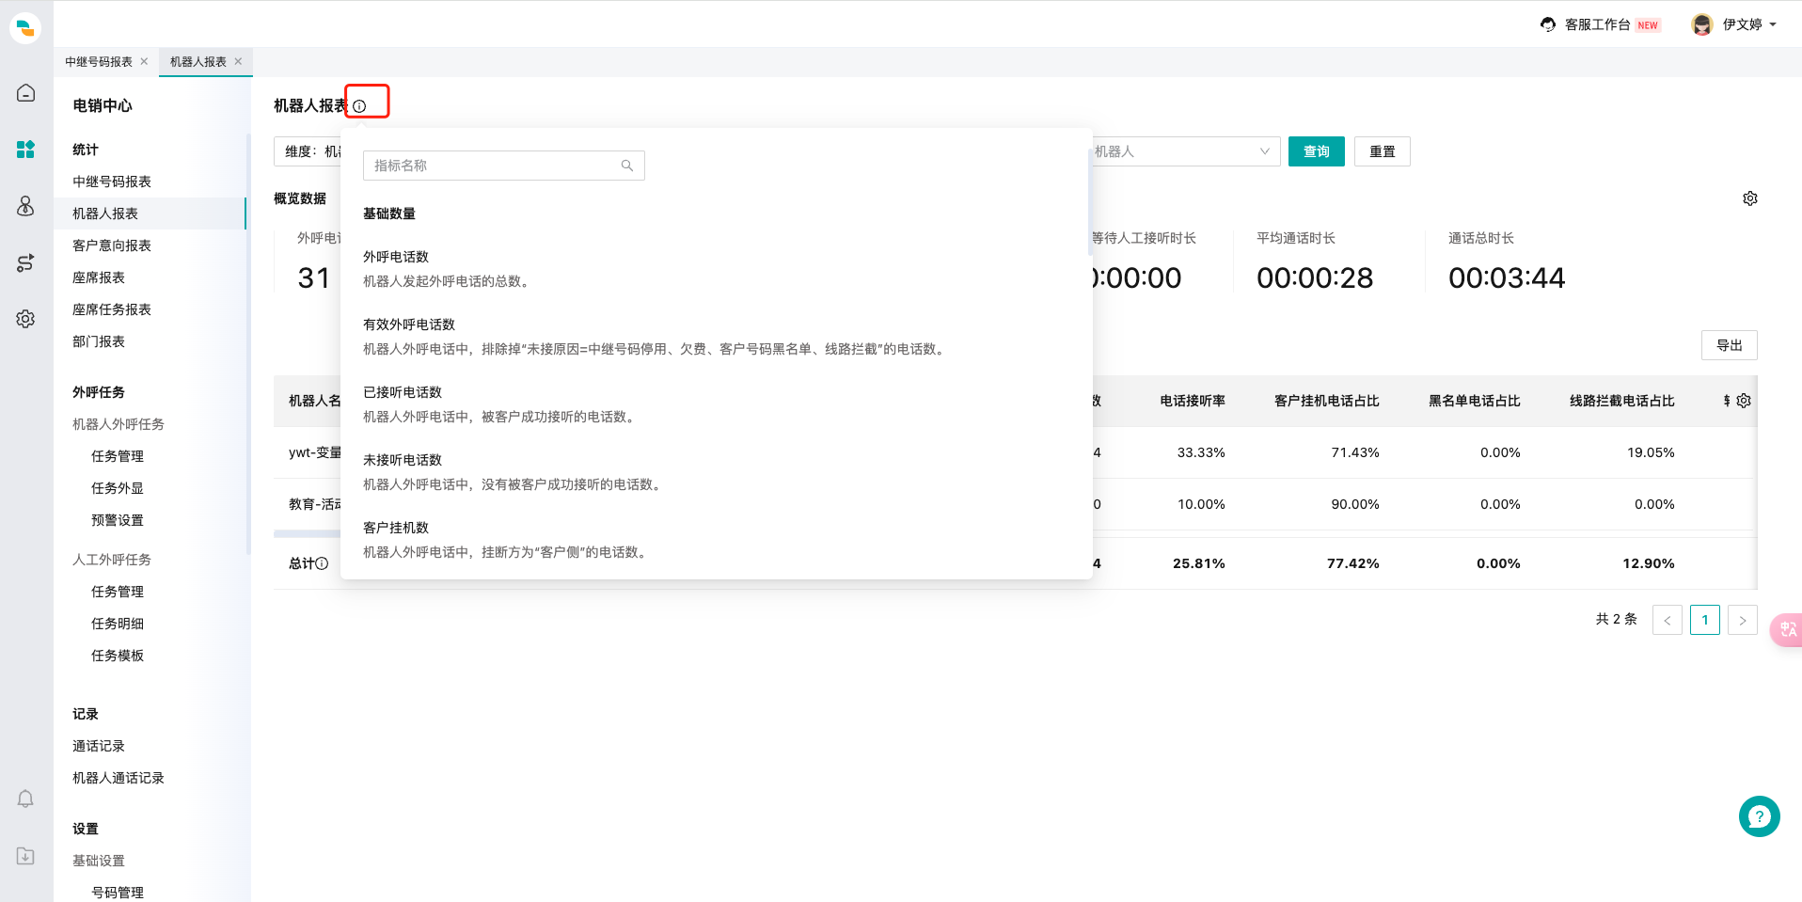Open 中继号码报表 in sidebar menu

point(112,182)
